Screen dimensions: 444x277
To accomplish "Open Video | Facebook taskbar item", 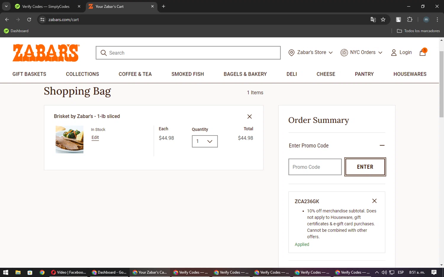I will click(69, 272).
